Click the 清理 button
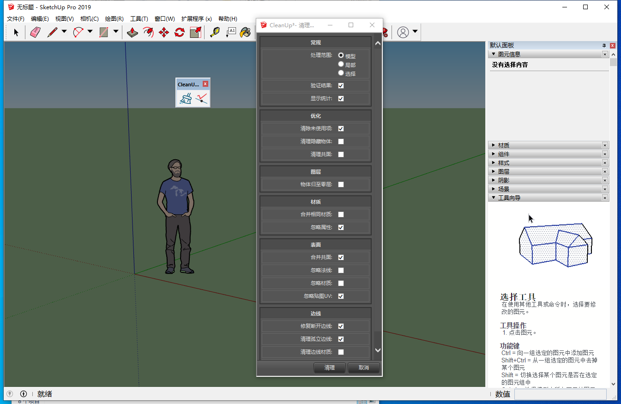This screenshot has height=404, width=621. click(x=330, y=368)
